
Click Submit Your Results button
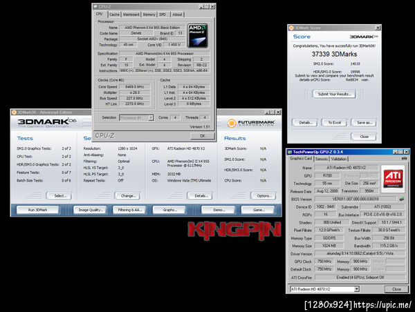click(335, 94)
